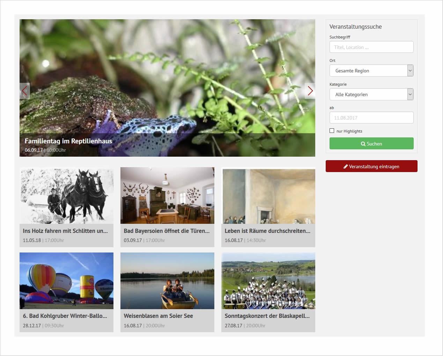The image size is (443, 356).
Task: Click the date 11.05.18 under Ins Holz fahren
Action: coord(32,240)
